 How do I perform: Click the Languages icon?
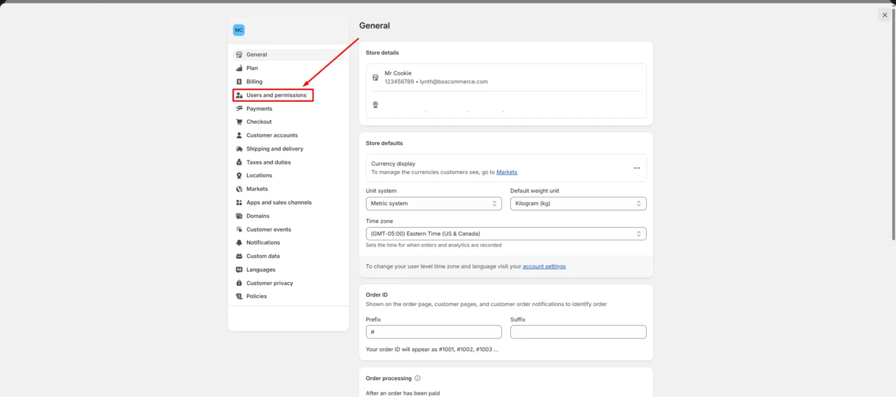pyautogui.click(x=239, y=270)
